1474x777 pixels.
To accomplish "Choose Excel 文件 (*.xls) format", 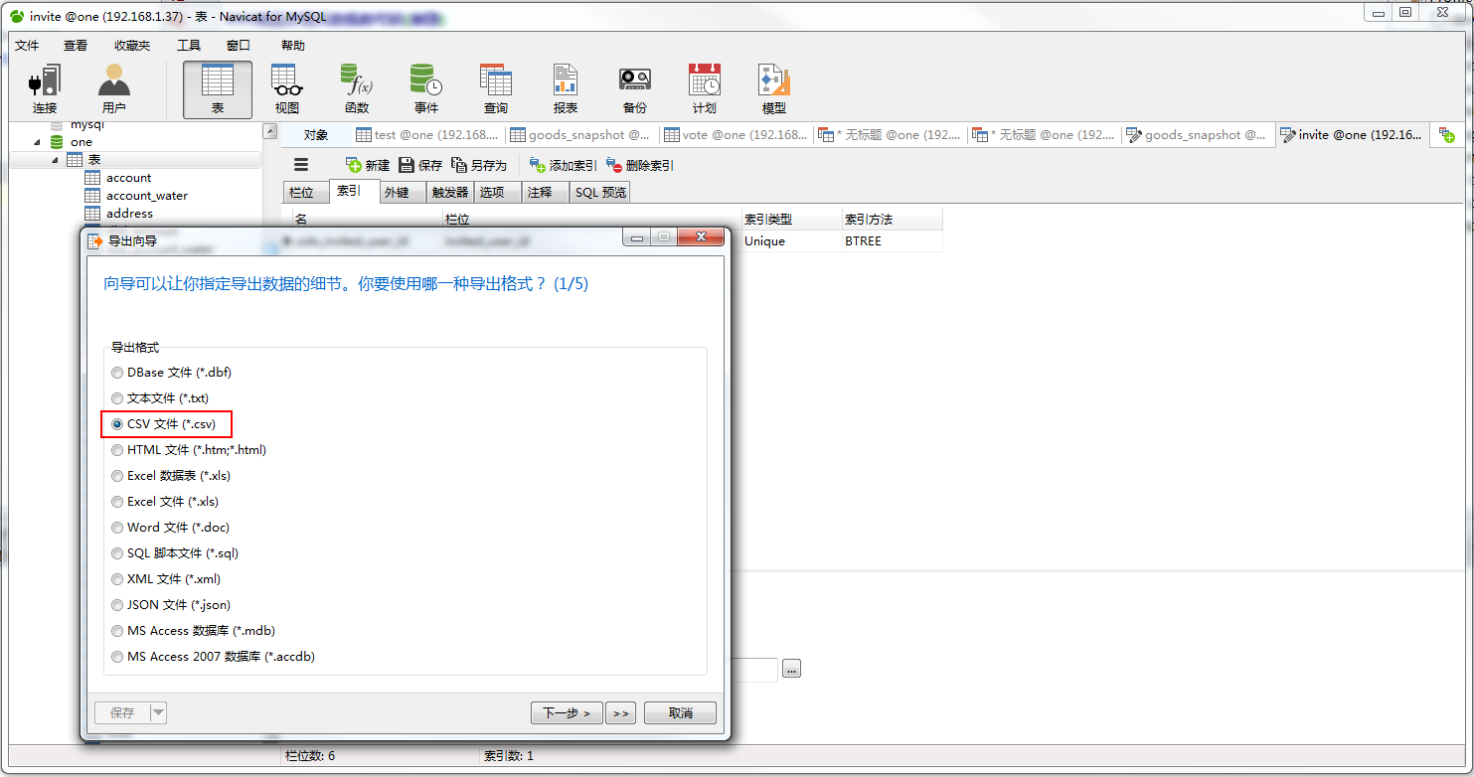I will click(x=165, y=502).
